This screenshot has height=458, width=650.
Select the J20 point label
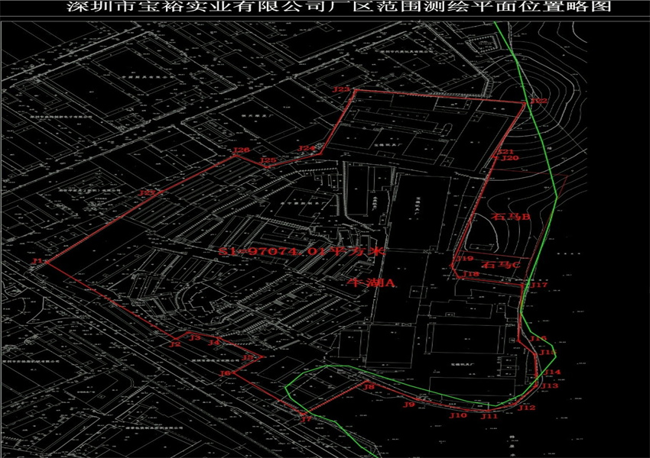[x=509, y=158]
